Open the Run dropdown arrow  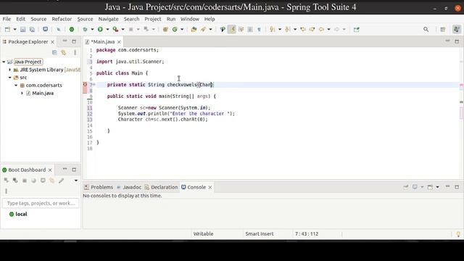[107, 29]
